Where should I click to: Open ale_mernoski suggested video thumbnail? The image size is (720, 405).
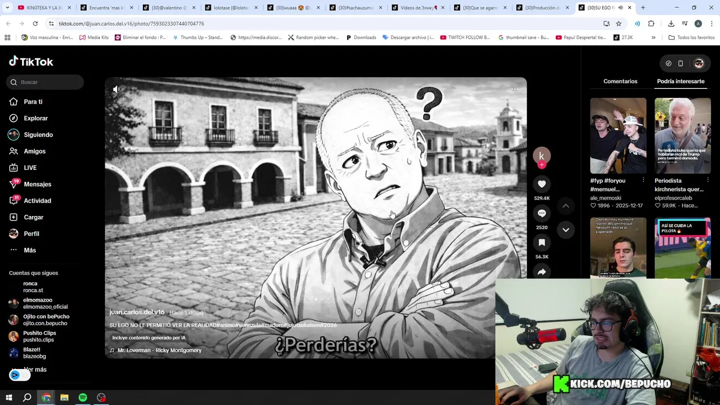[x=618, y=136]
